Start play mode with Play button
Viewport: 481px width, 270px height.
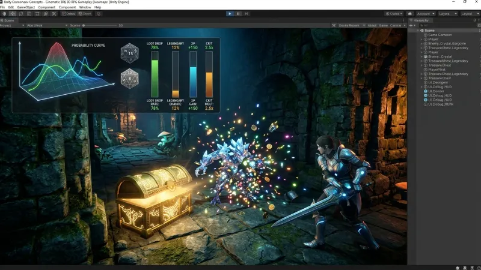click(230, 14)
